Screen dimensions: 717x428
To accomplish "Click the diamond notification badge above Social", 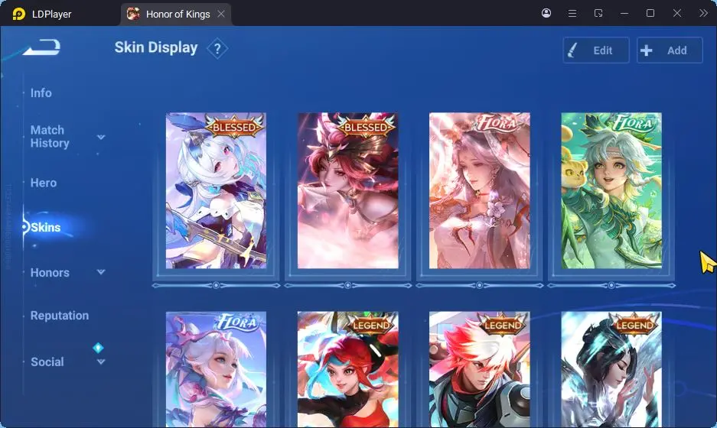I will 98,348.
